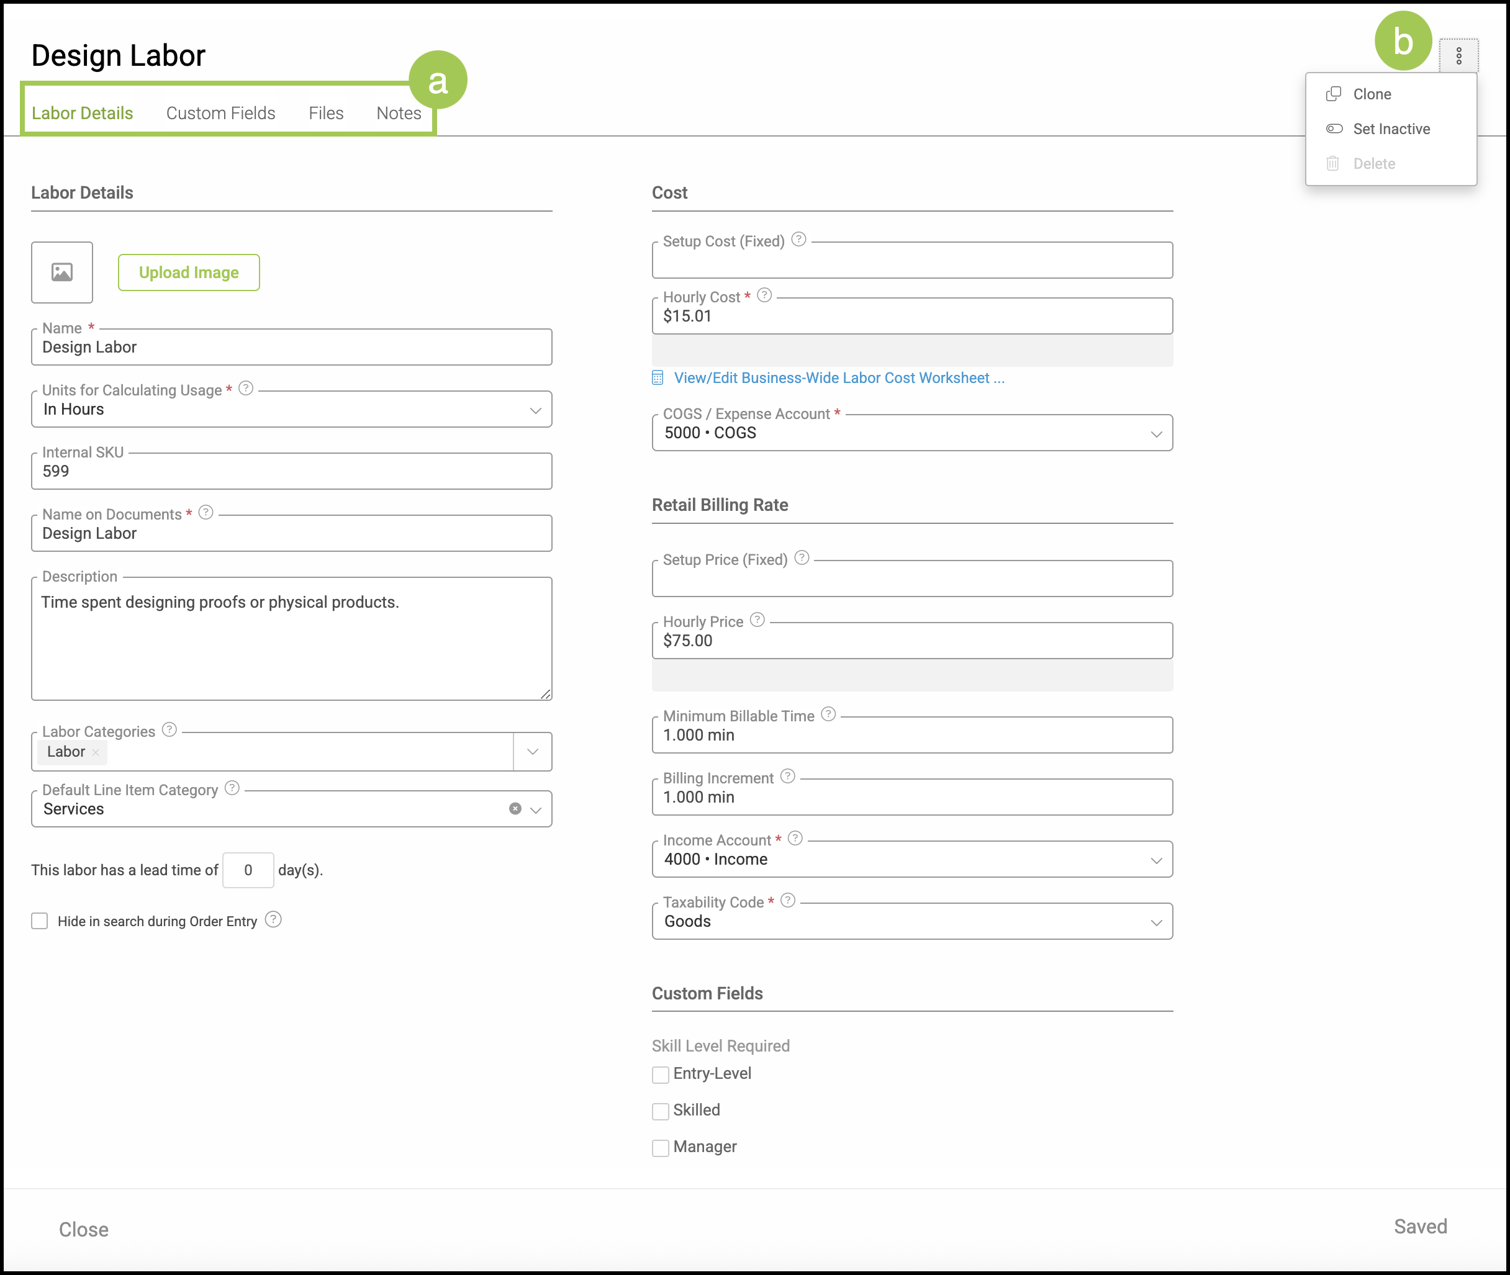Click help icon next to Taxability Code

[788, 901]
